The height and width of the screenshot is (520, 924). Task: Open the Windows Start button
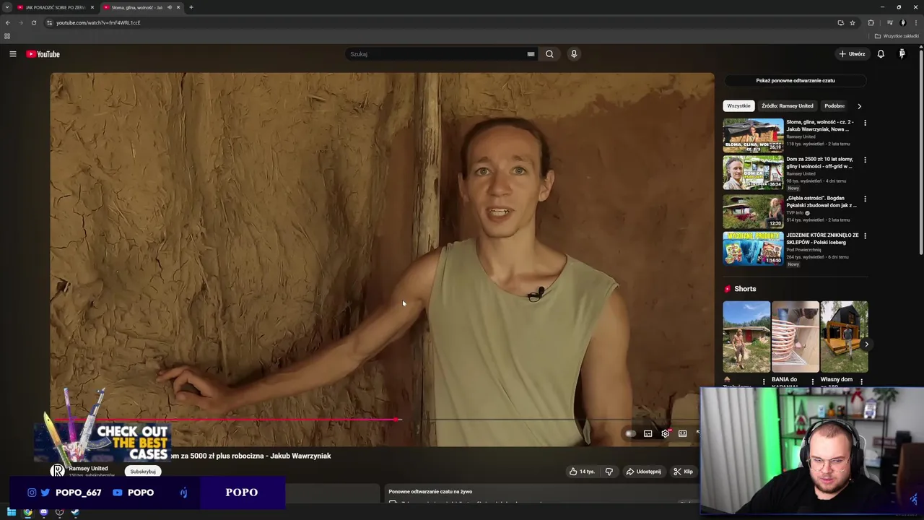(x=12, y=513)
